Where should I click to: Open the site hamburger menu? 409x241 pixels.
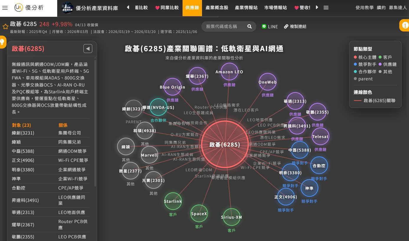[x=5, y=8]
